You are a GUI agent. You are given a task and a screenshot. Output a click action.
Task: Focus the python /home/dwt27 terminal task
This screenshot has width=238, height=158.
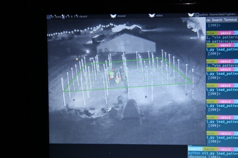pyautogui.click(x=218, y=15)
